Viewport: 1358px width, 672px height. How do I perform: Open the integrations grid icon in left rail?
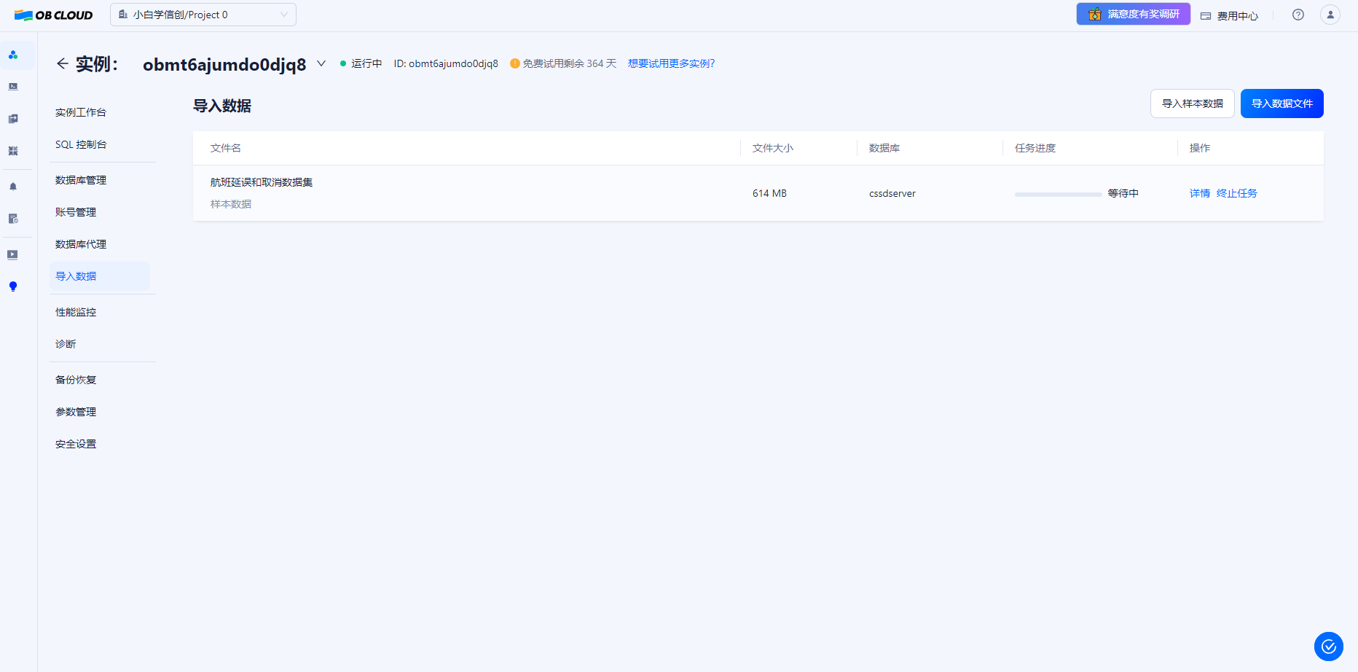pos(13,151)
